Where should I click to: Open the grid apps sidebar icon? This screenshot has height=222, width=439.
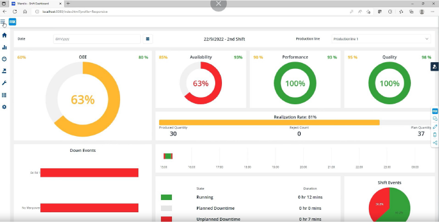tap(4, 95)
